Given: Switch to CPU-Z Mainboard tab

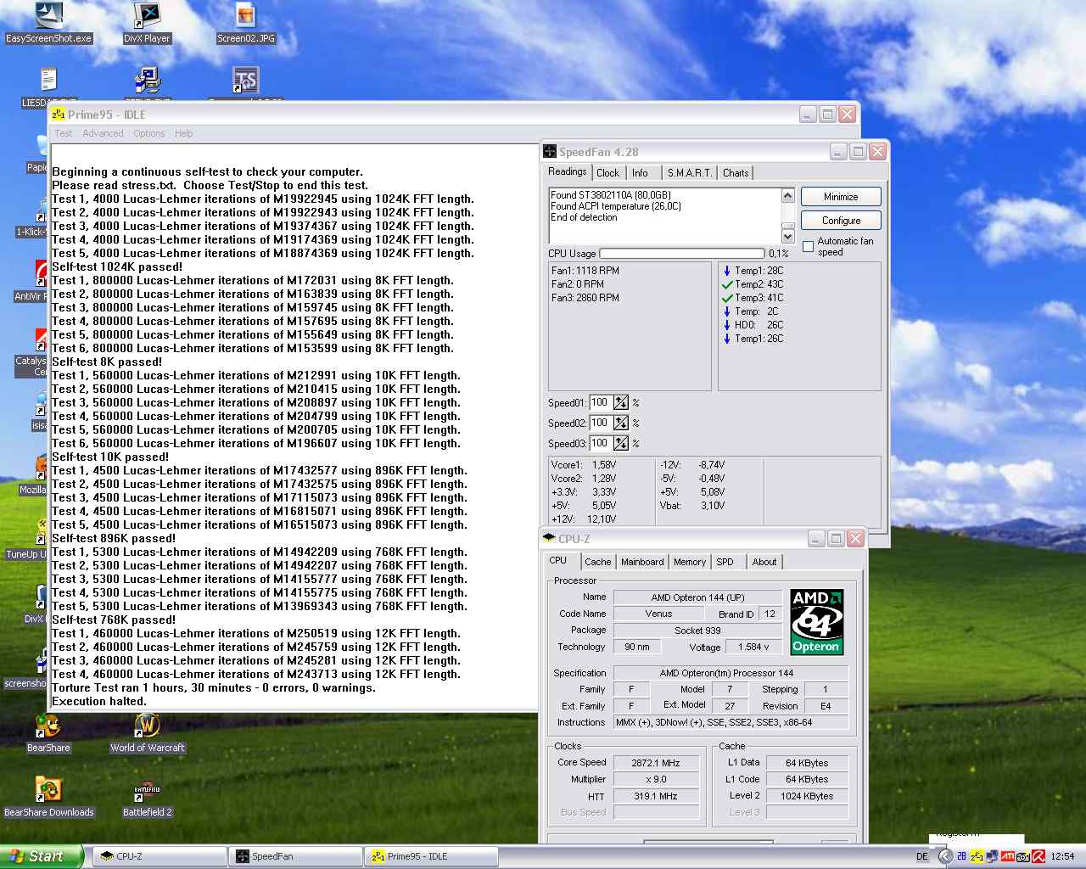Looking at the screenshot, I should (642, 562).
